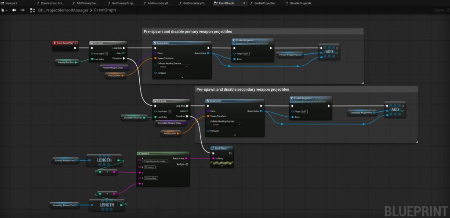Click the Print String node's input execution pin
Viewport: 450px width, 218px height.
click(x=214, y=153)
